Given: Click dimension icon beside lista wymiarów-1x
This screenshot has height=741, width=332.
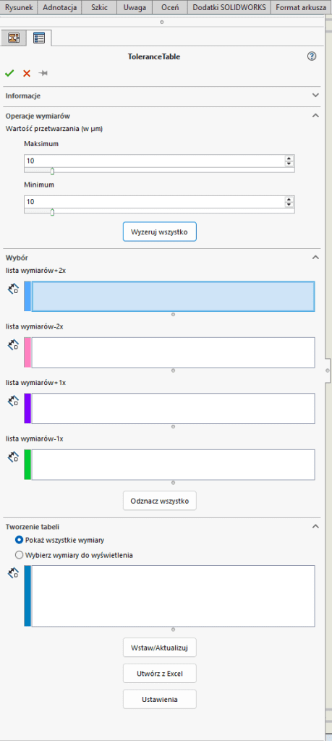Looking at the screenshot, I should (13, 457).
